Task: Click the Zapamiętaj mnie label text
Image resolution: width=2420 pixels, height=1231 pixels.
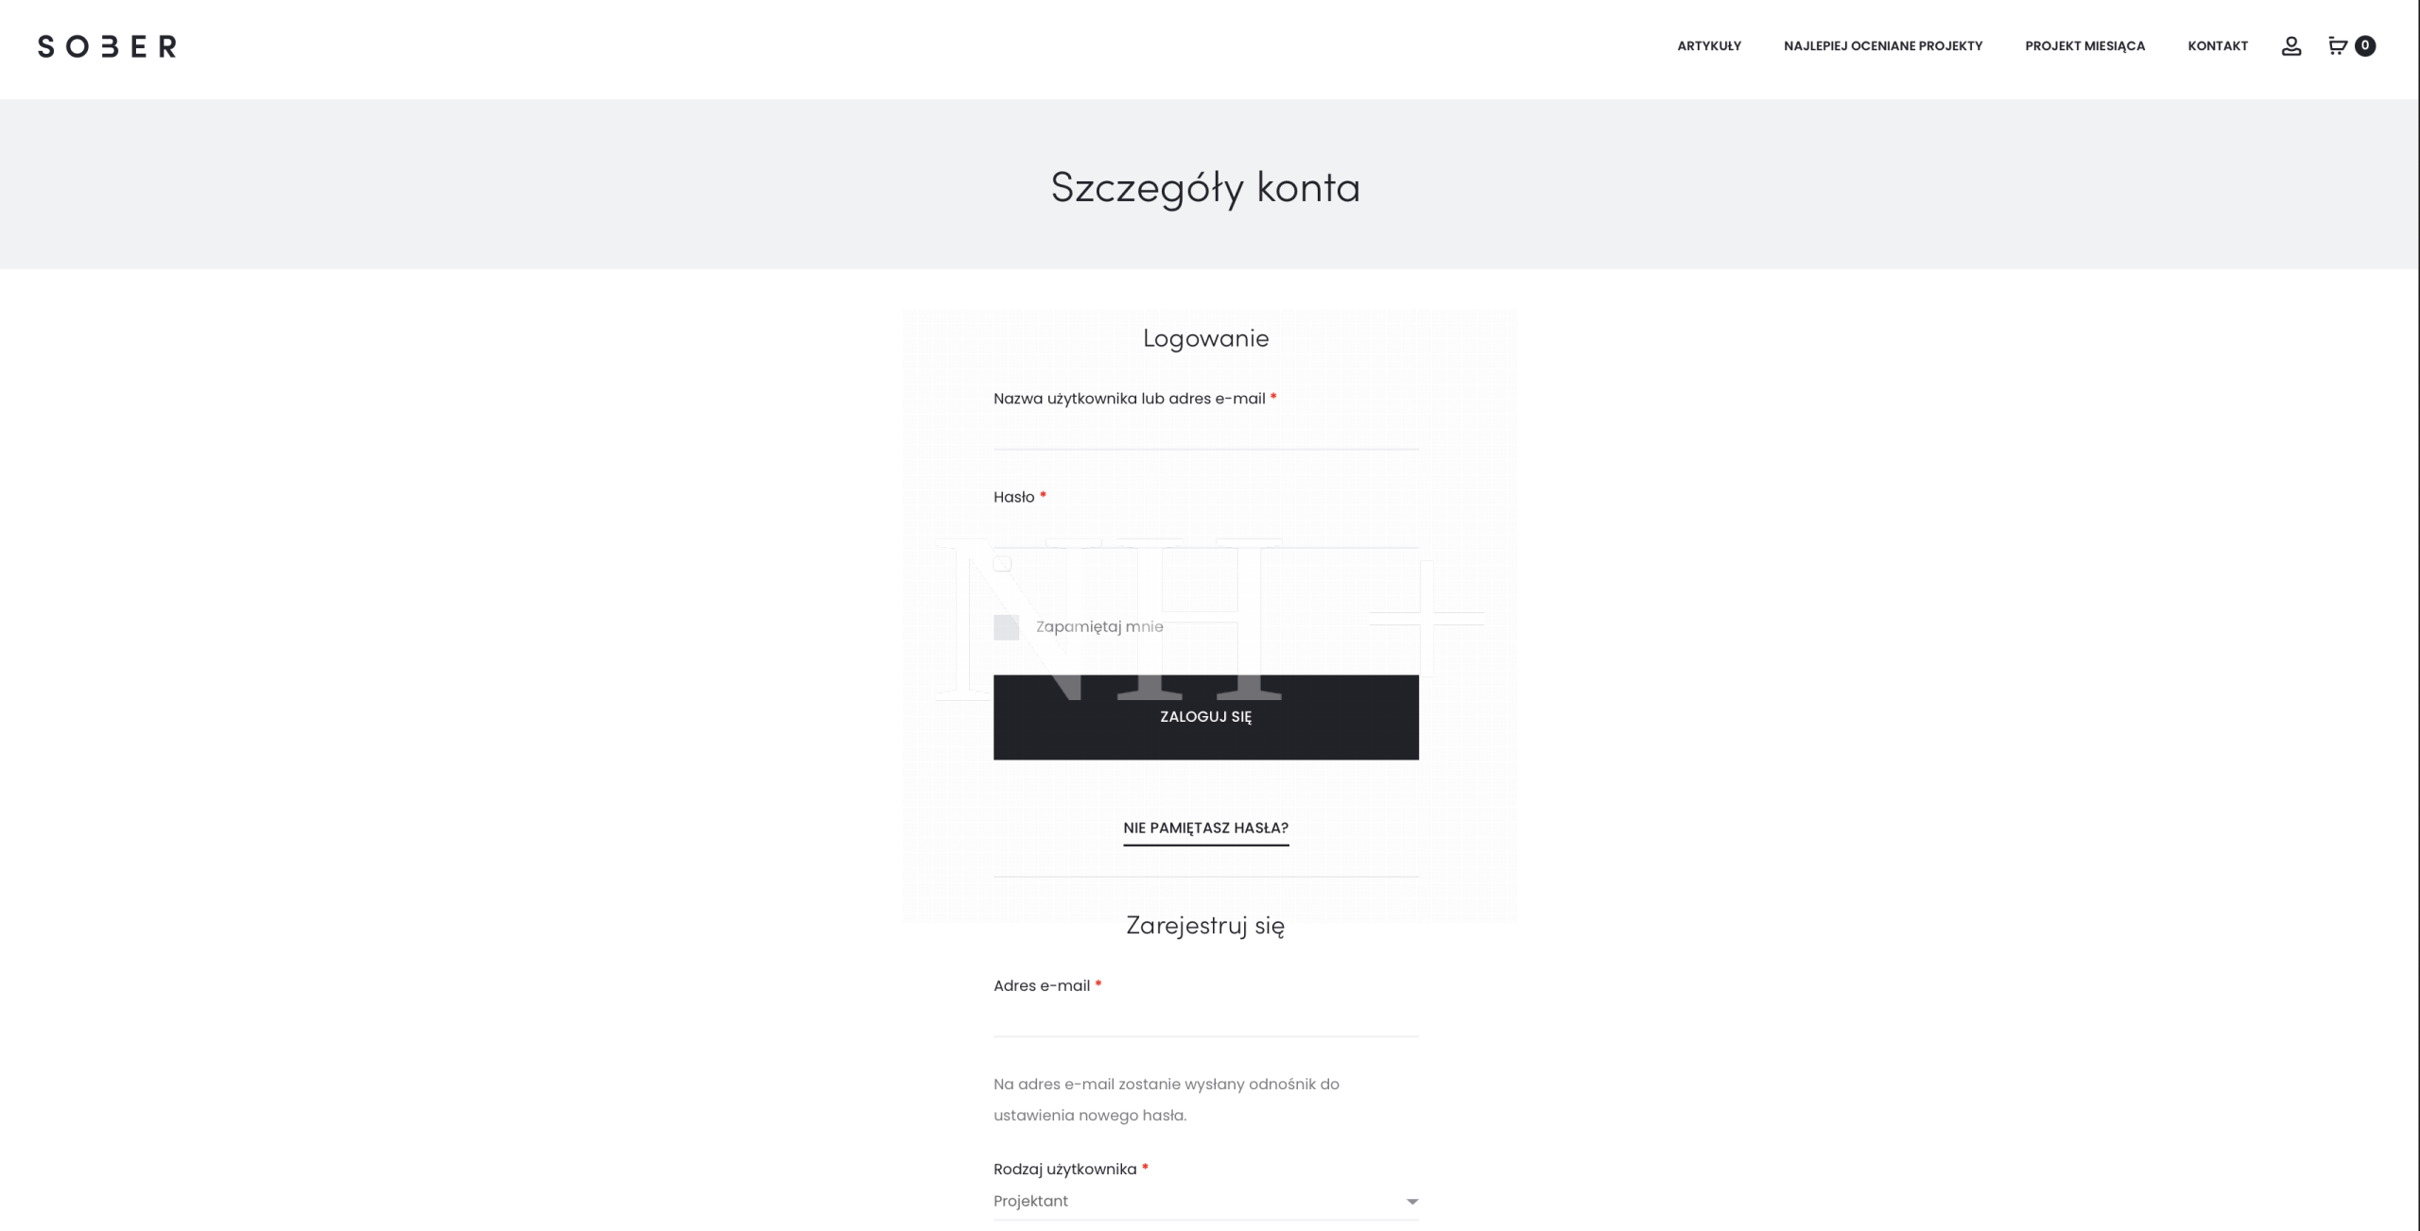Action: point(1099,627)
